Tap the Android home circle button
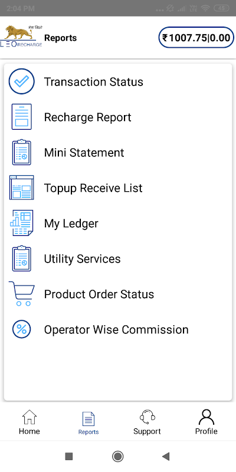The image size is (236, 472). [x=117, y=457]
